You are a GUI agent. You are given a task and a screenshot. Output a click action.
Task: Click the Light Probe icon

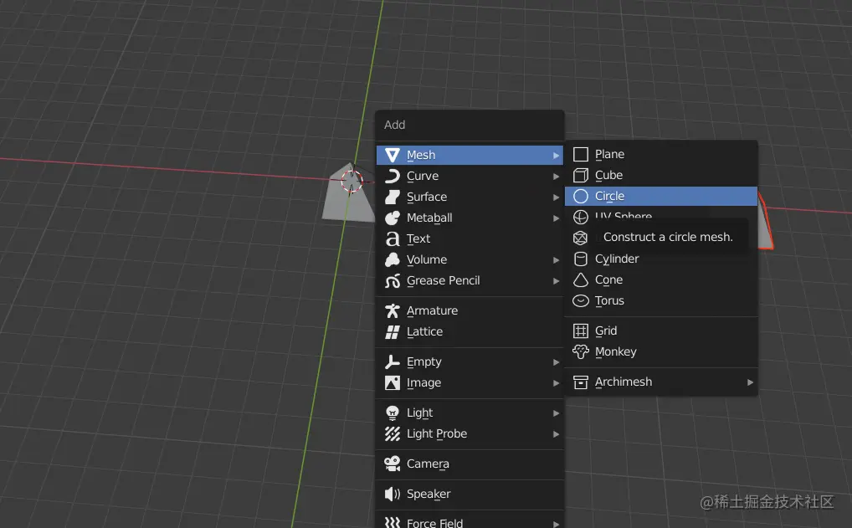click(x=393, y=434)
